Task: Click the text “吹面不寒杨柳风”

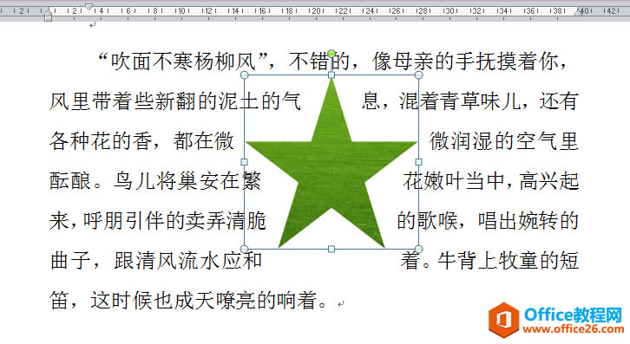Action: tap(184, 61)
